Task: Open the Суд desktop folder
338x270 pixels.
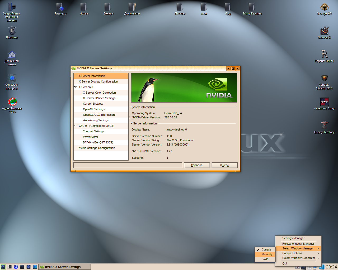Action: coord(228,9)
